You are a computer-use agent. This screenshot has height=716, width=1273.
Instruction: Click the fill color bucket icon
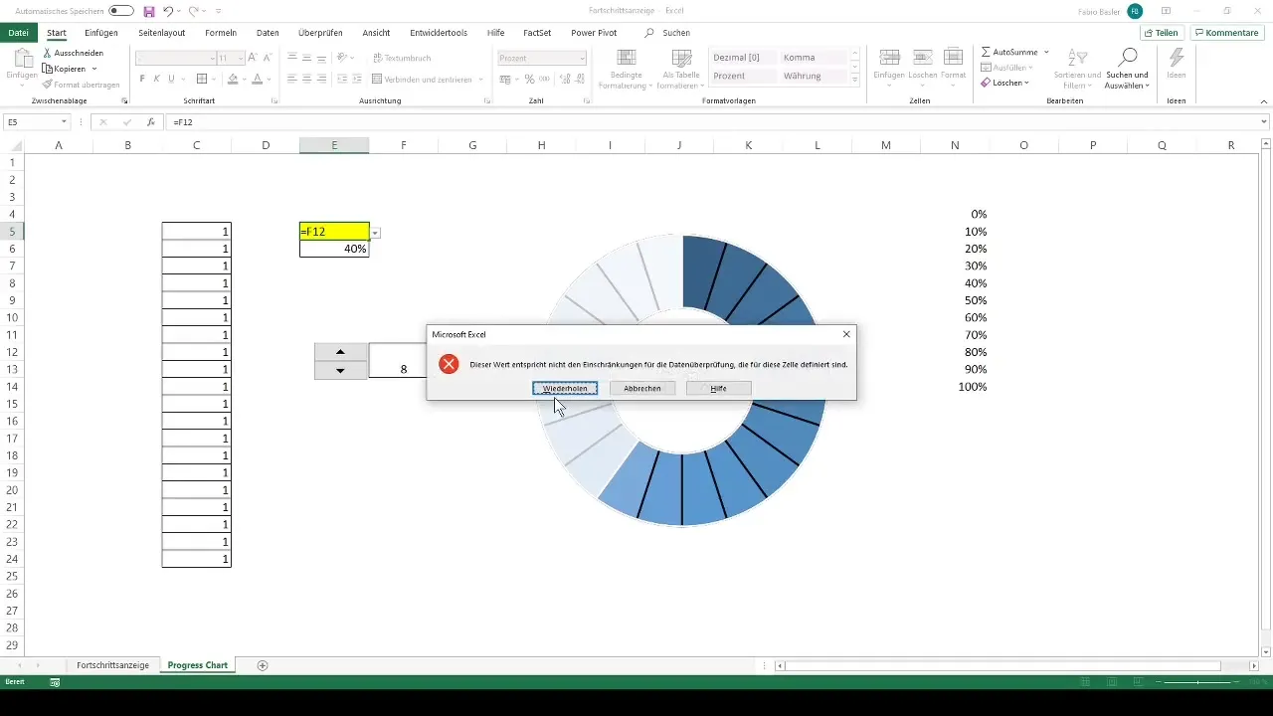pyautogui.click(x=233, y=79)
